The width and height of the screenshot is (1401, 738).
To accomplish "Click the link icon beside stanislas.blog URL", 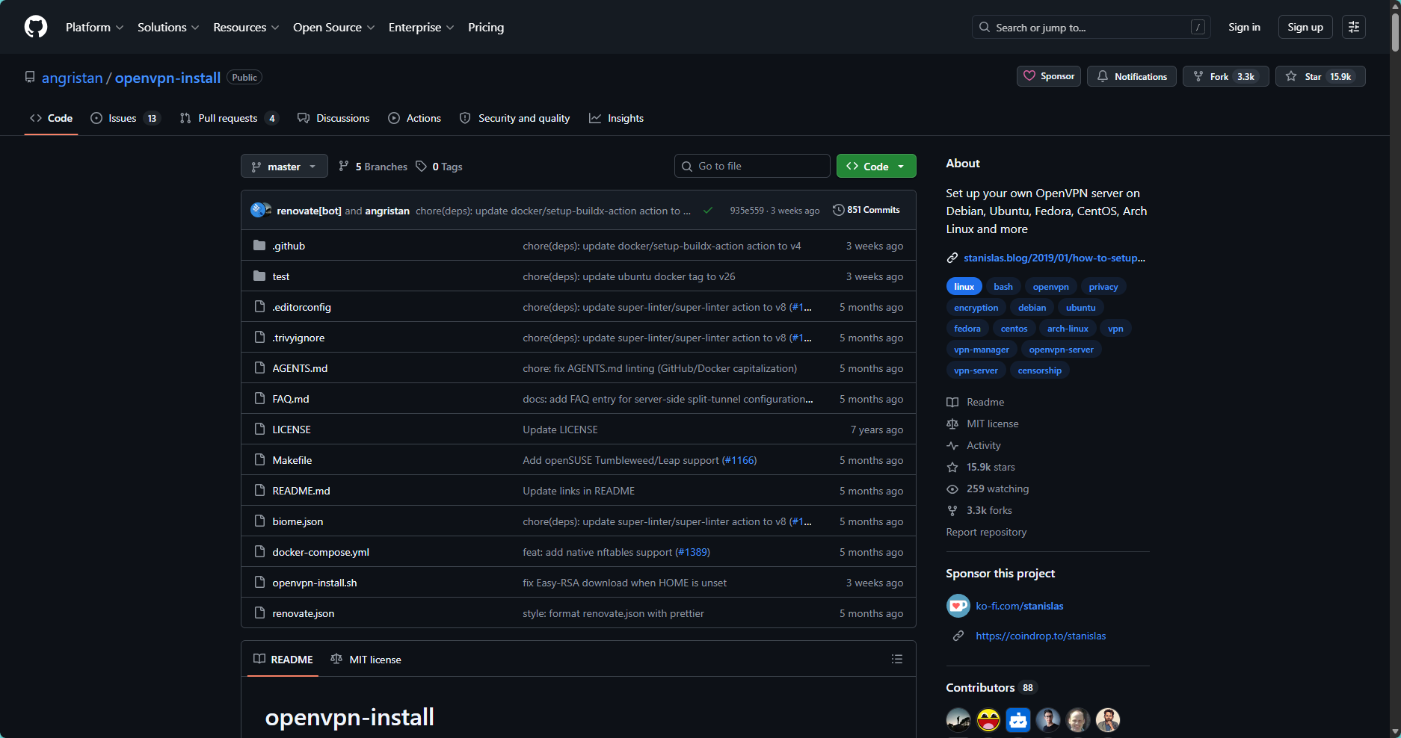I will coord(952,258).
